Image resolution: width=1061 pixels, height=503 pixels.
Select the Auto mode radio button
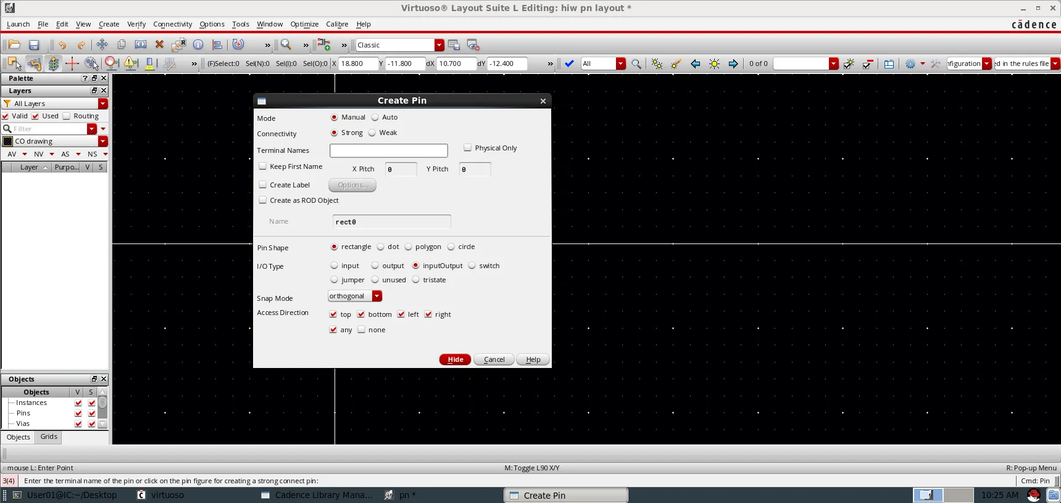(375, 117)
